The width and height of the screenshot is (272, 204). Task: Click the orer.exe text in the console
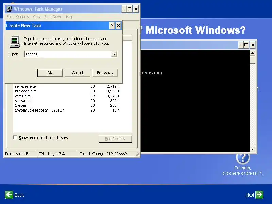click(x=151, y=73)
